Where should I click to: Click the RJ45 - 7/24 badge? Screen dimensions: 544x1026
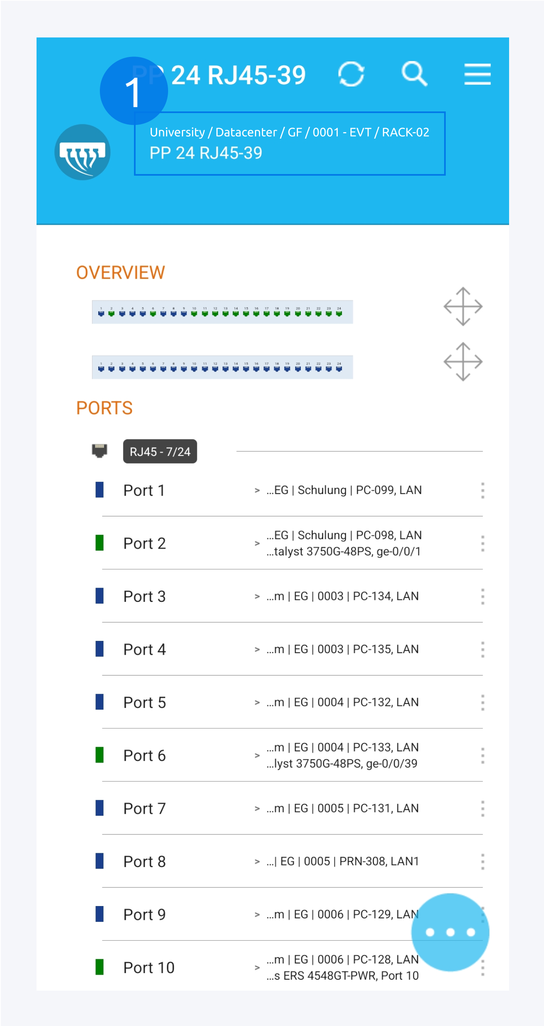(x=160, y=451)
